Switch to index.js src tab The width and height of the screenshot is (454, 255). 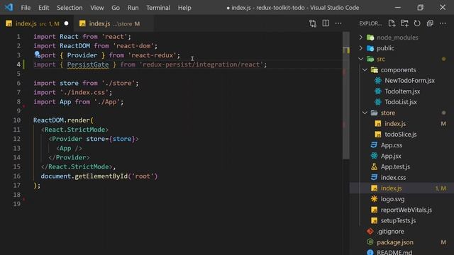(x=36, y=23)
